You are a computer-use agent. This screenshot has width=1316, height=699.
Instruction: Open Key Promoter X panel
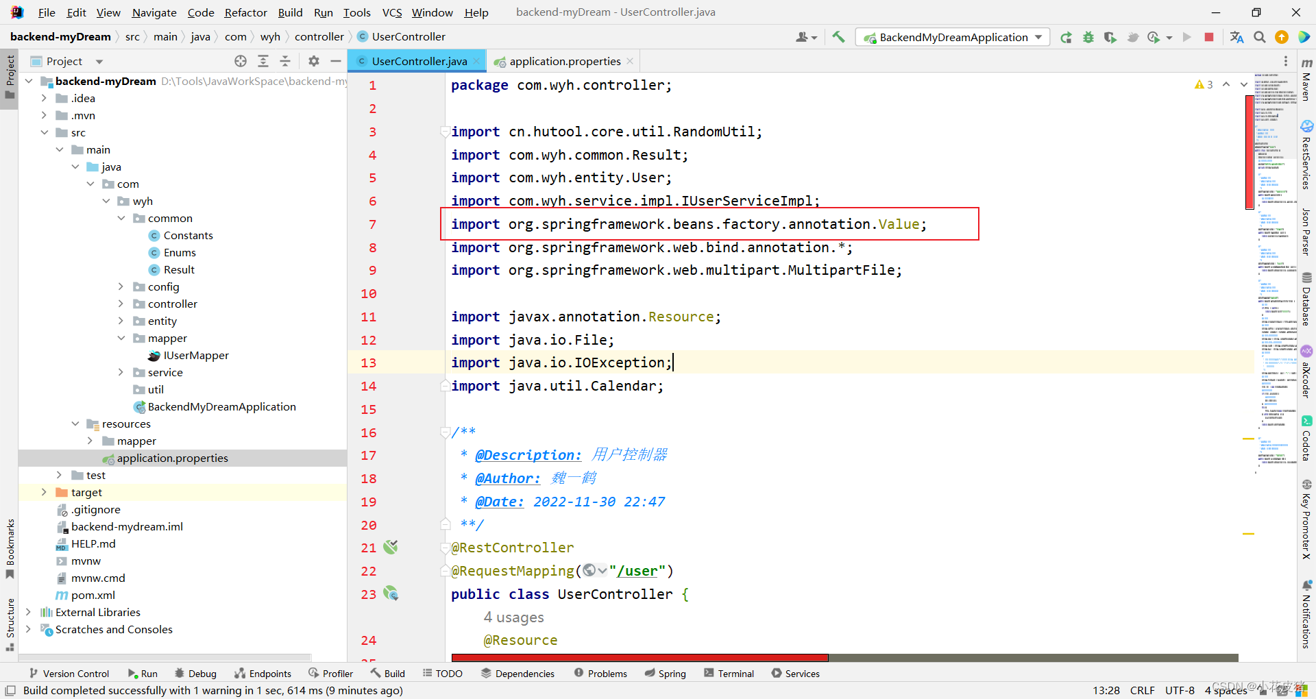(x=1306, y=519)
